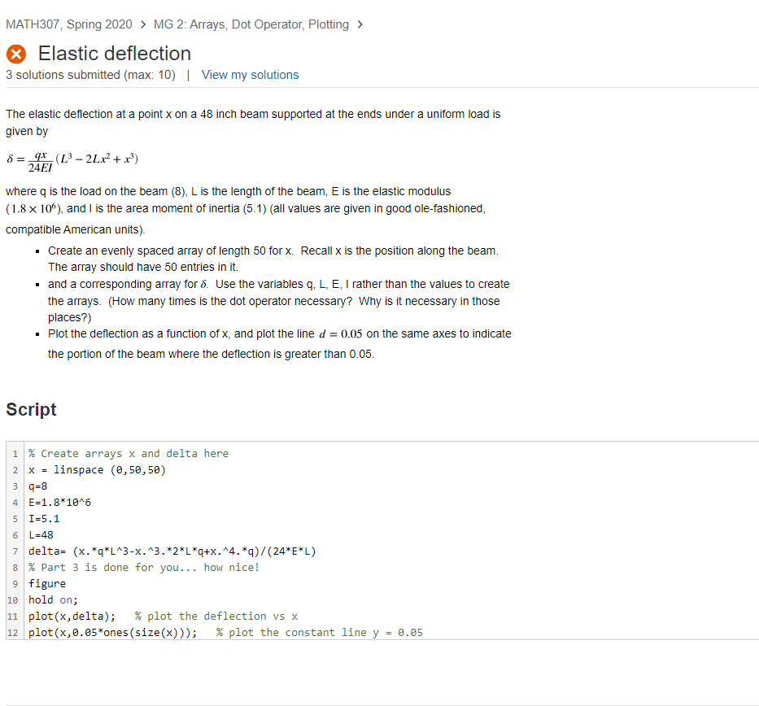
Task: Click line number 7 in gutter
Action: click(x=15, y=551)
